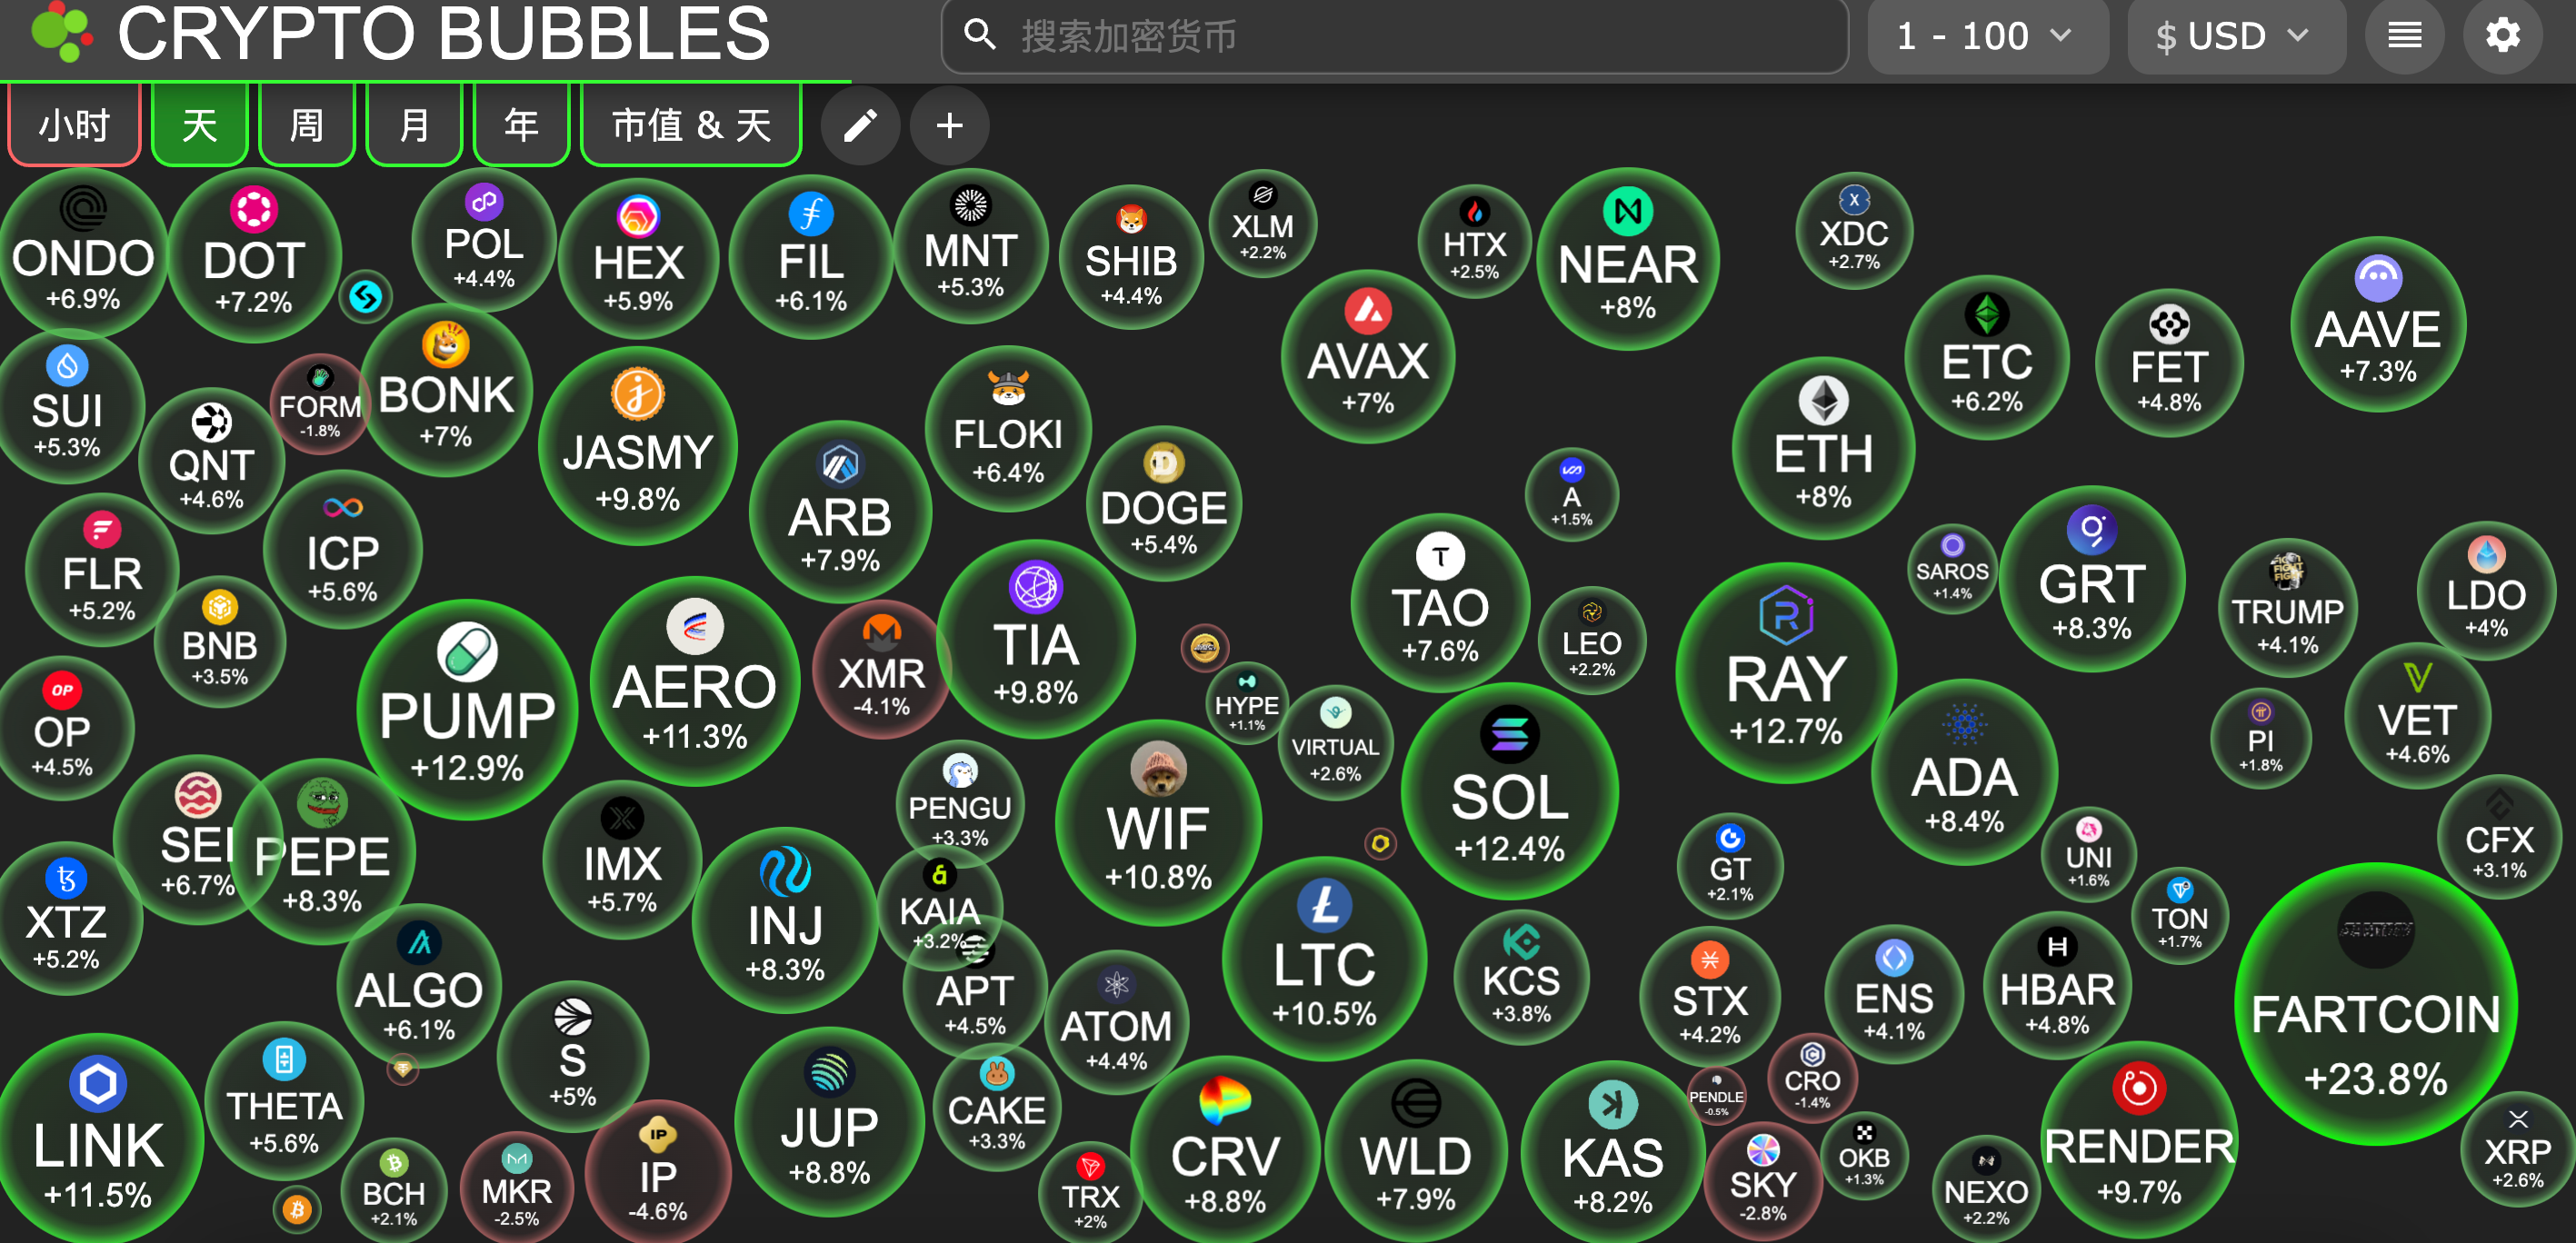
Task: Select the CRV +8.8% bubble
Action: pos(1225,1151)
